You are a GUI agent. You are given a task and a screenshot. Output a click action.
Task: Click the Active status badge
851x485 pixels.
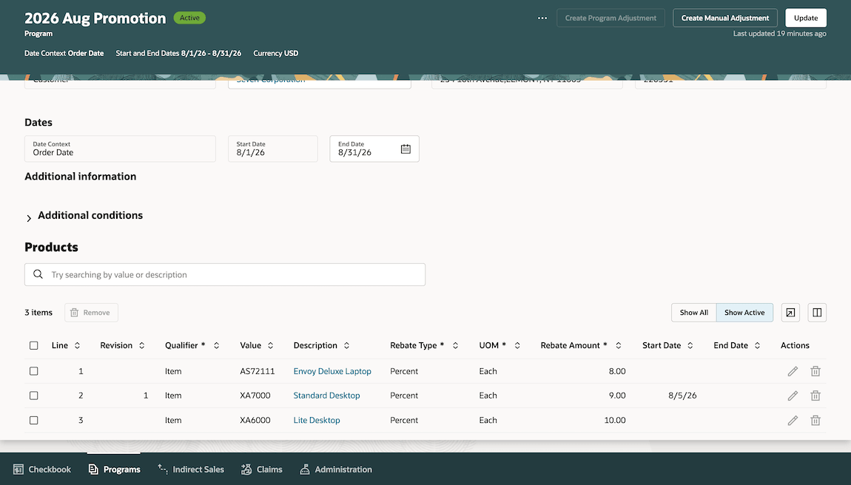click(x=189, y=18)
